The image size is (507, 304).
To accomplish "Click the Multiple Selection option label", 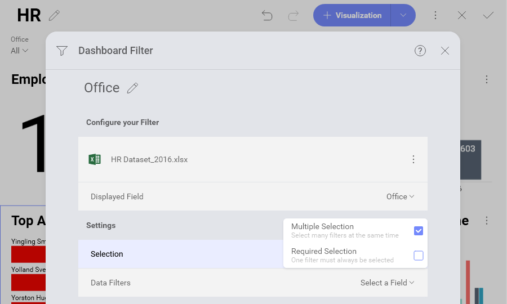I will 322,226.
